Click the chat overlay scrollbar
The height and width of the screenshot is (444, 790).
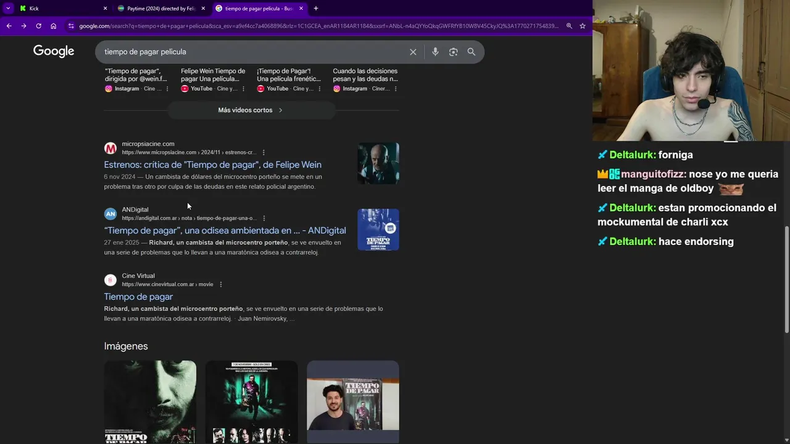pos(786,281)
